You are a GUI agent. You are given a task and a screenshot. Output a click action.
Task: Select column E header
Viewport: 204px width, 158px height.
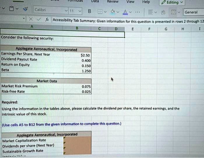tap(133, 29)
